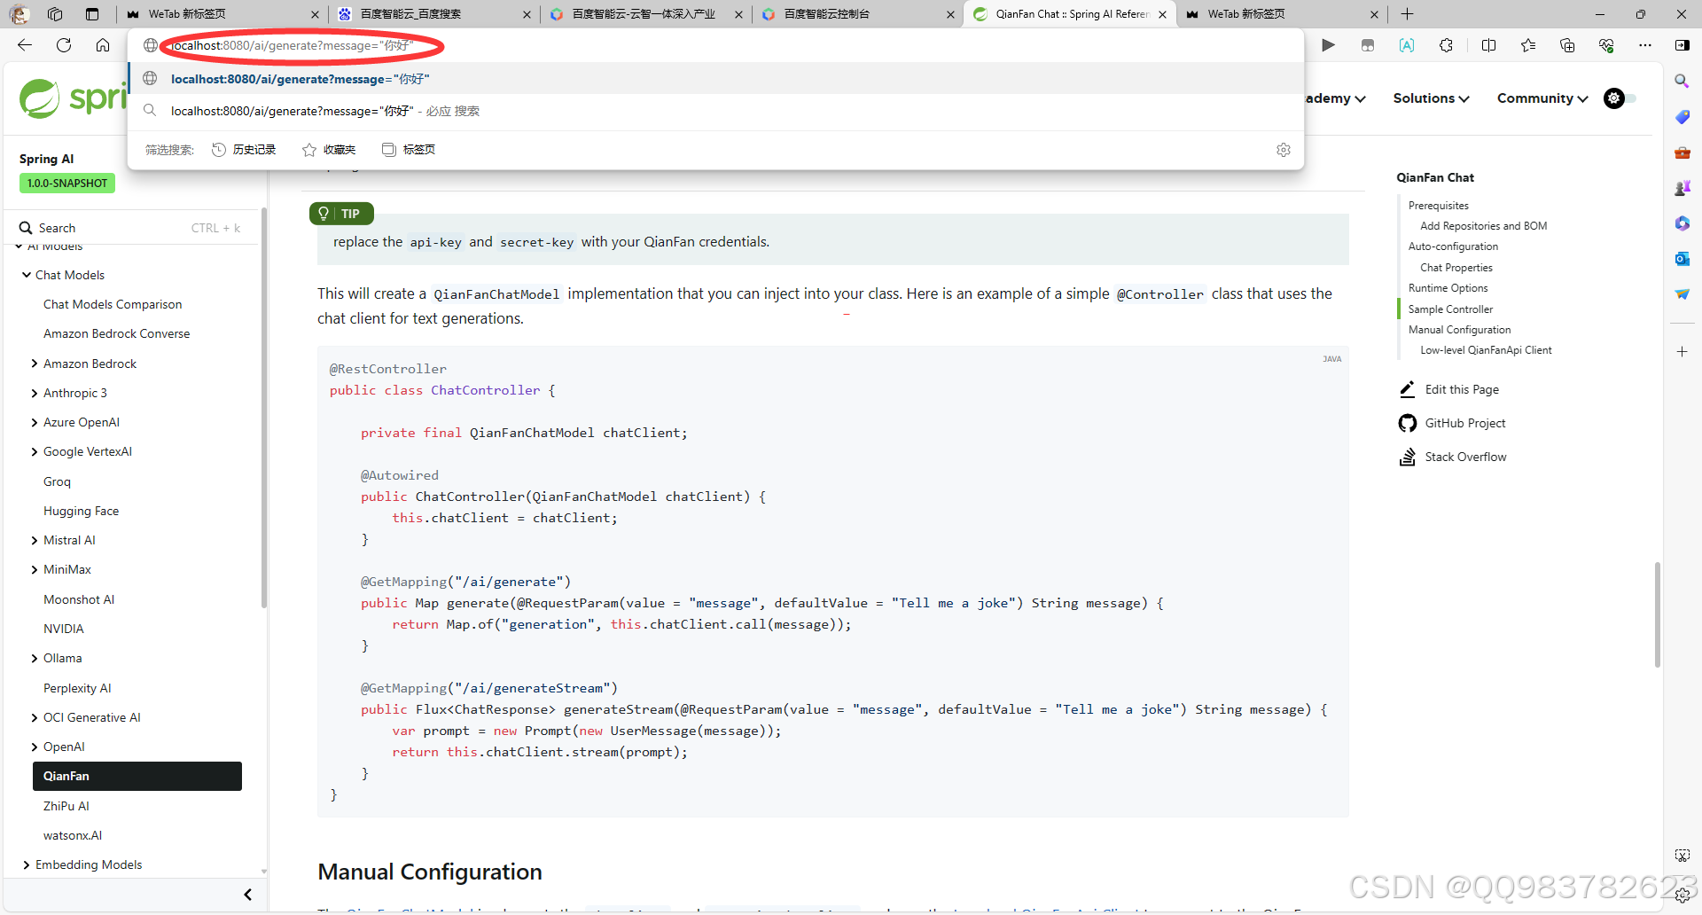Toggle split screen view
The height and width of the screenshot is (915, 1702).
1488,45
